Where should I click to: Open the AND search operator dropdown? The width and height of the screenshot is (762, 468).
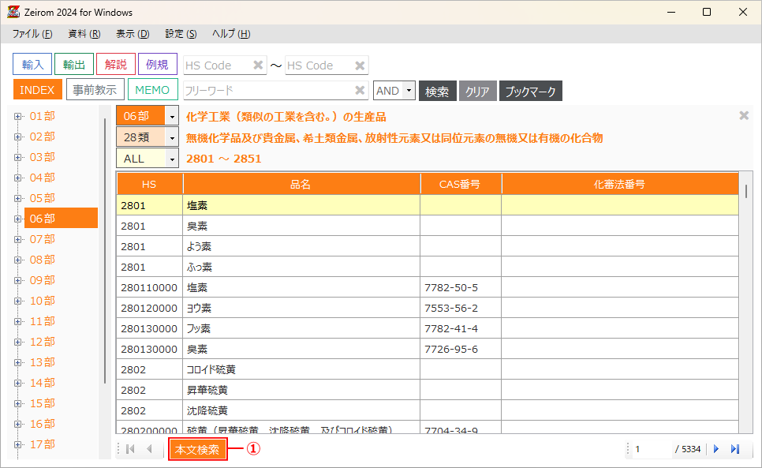(409, 91)
